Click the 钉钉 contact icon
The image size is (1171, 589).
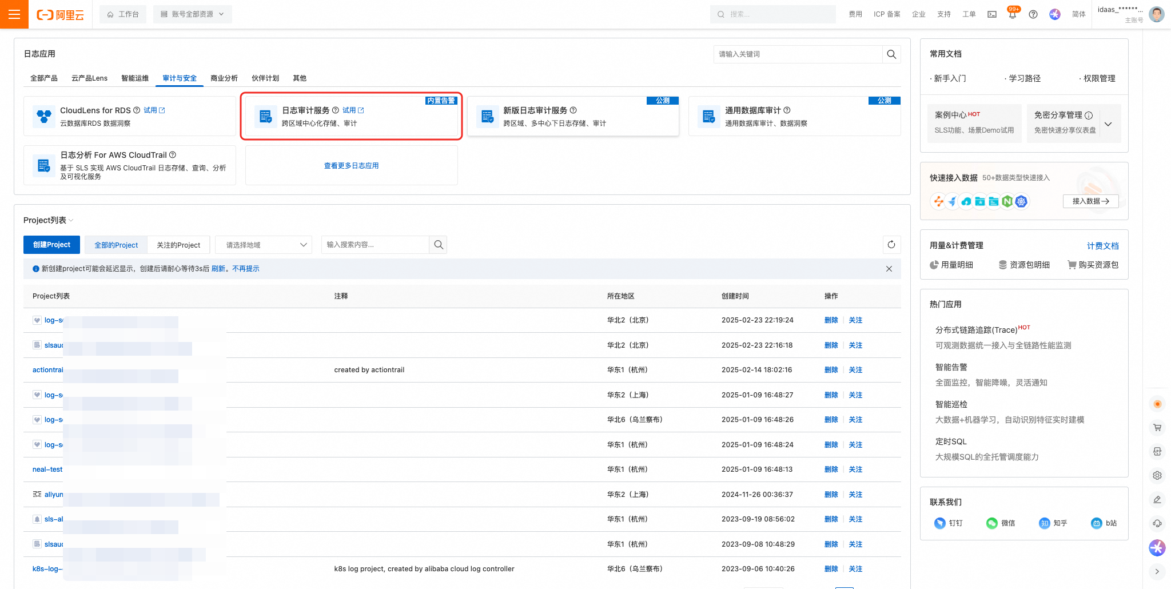click(x=940, y=523)
